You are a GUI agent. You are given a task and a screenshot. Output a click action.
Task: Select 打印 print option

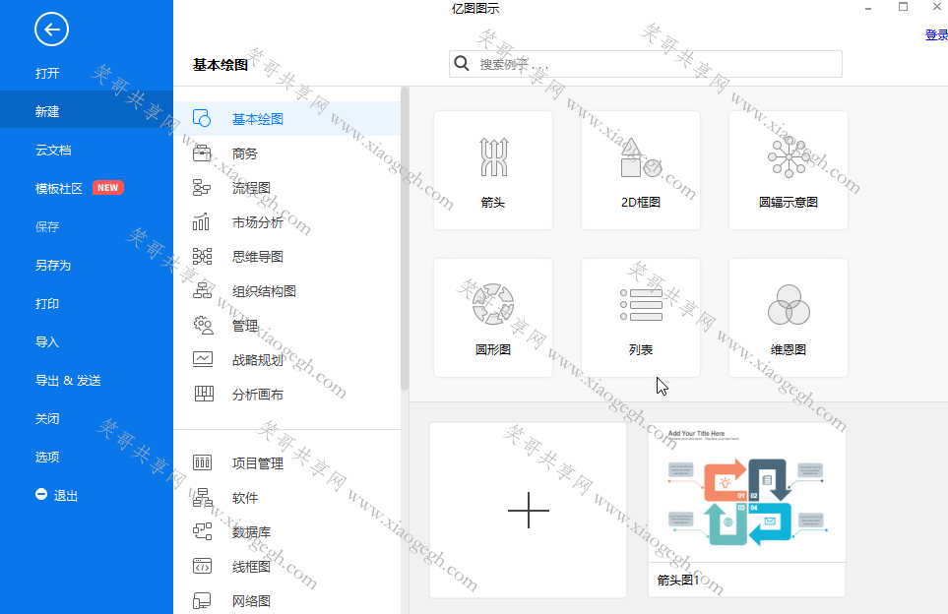pos(47,303)
